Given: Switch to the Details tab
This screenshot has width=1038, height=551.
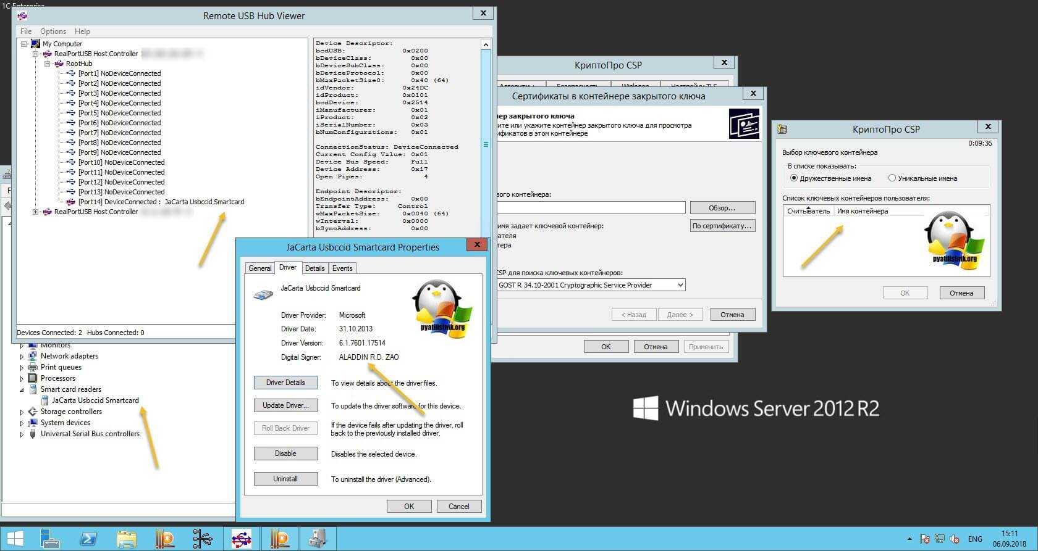Looking at the screenshot, I should [314, 268].
